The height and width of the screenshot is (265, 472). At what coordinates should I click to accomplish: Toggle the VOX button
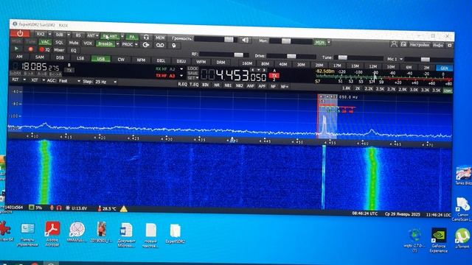click(x=88, y=43)
